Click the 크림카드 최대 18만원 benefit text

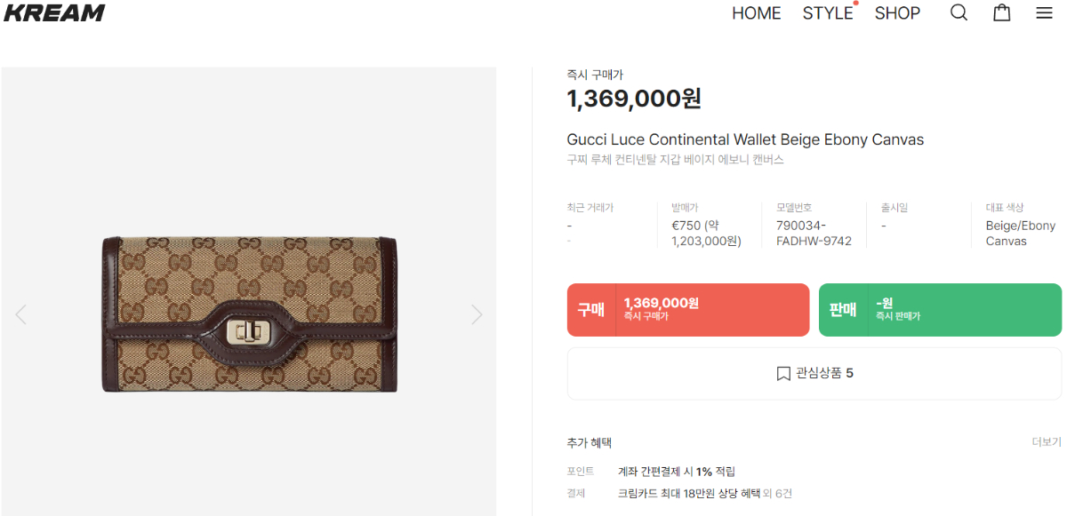click(x=688, y=494)
